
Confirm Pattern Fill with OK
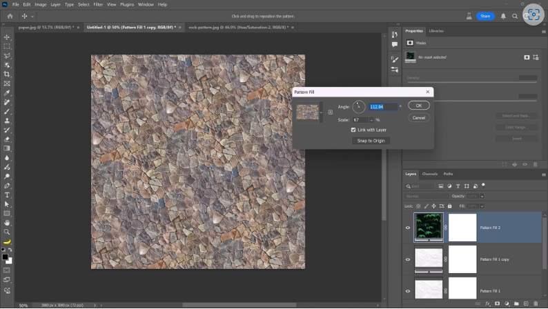coord(419,106)
